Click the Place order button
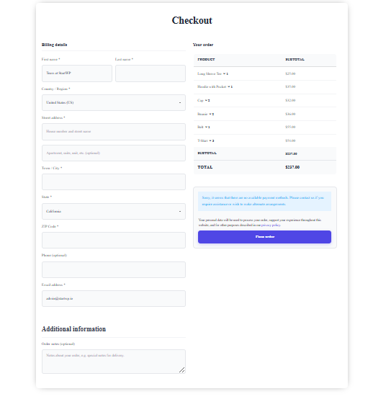The image size is (386, 412). tap(264, 237)
